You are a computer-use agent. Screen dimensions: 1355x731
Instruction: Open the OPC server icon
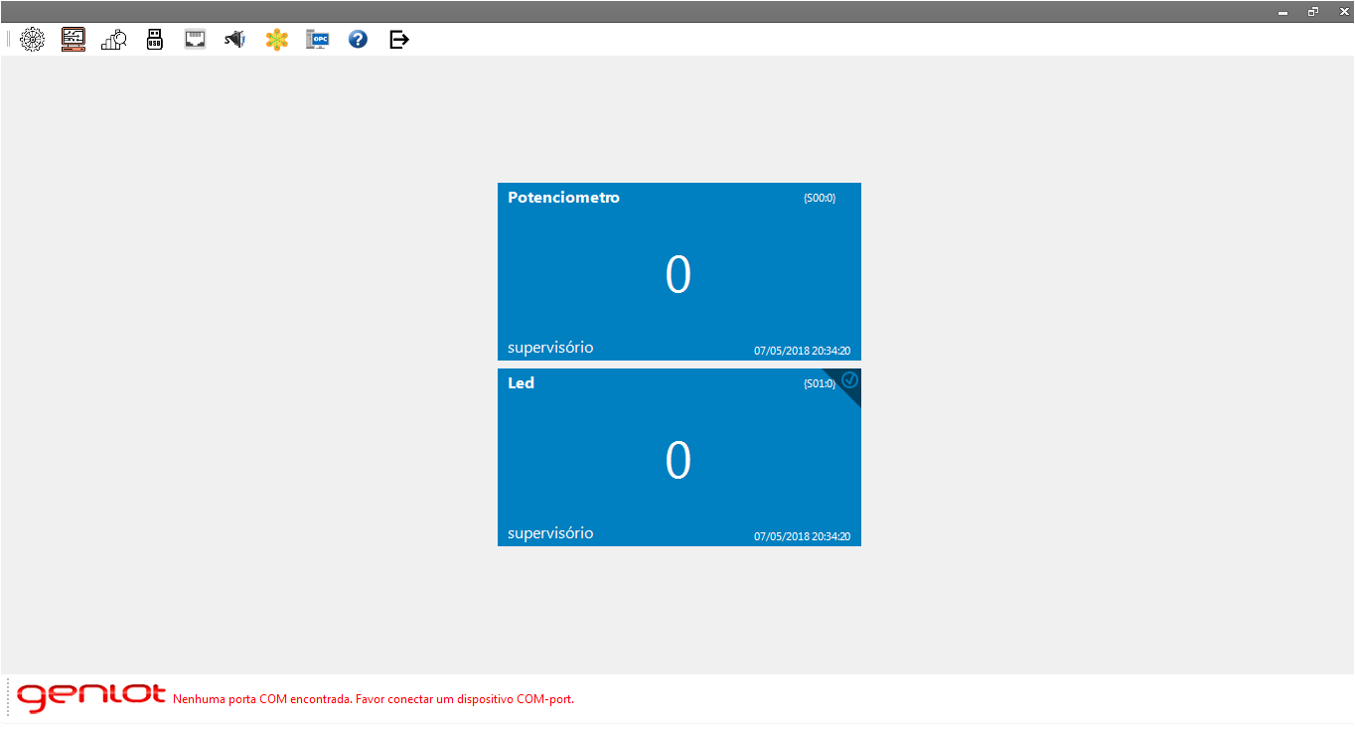click(318, 40)
